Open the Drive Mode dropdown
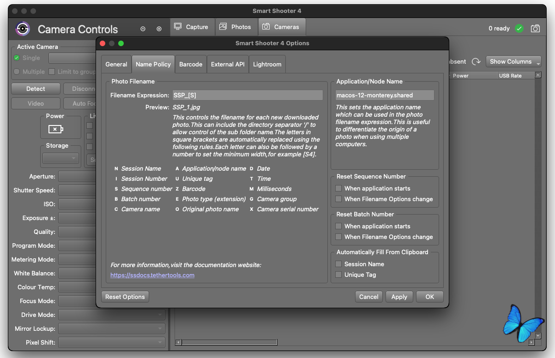Viewport: 555px width, 358px height. tap(112, 315)
